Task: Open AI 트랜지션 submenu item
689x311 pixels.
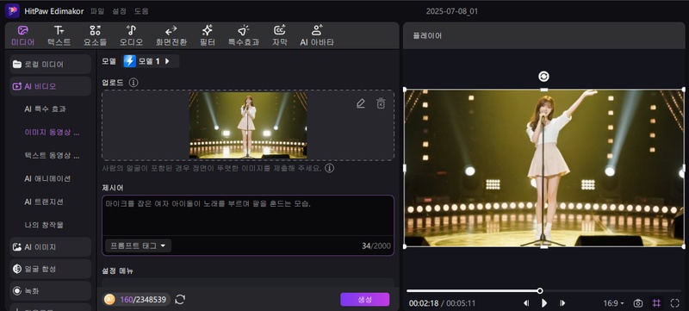Action: [44, 202]
